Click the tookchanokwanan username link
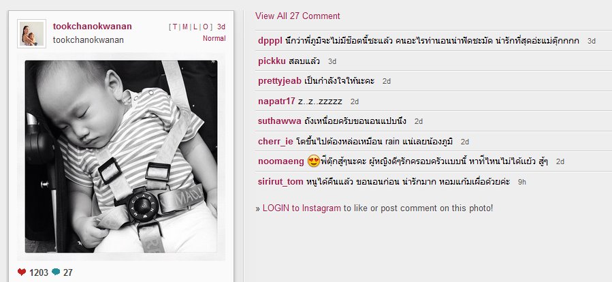Image resolution: width=612 pixels, height=282 pixels. pyautogui.click(x=92, y=26)
